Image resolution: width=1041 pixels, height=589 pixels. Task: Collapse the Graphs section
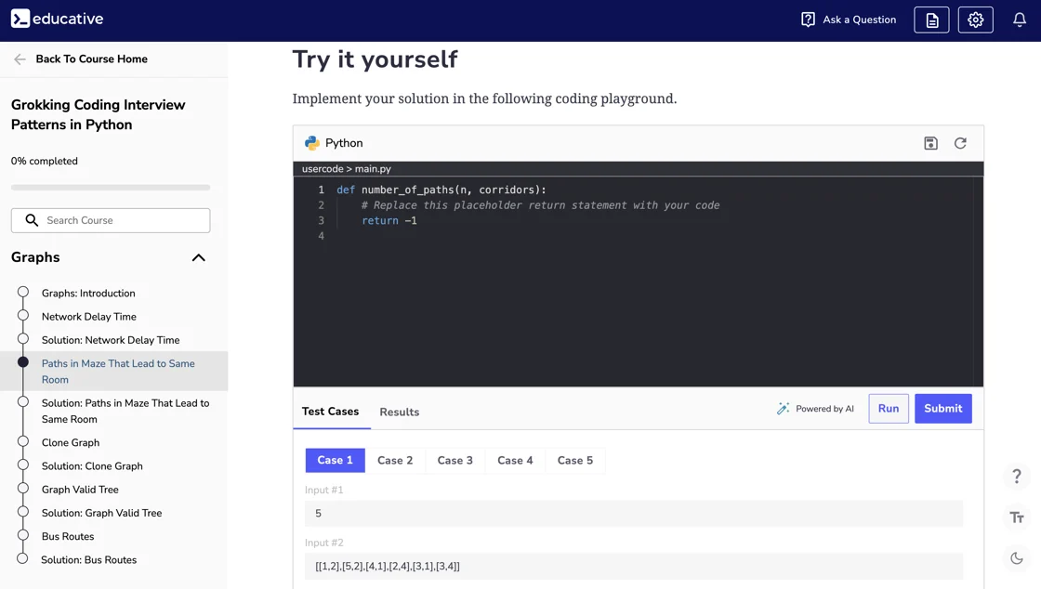point(199,257)
